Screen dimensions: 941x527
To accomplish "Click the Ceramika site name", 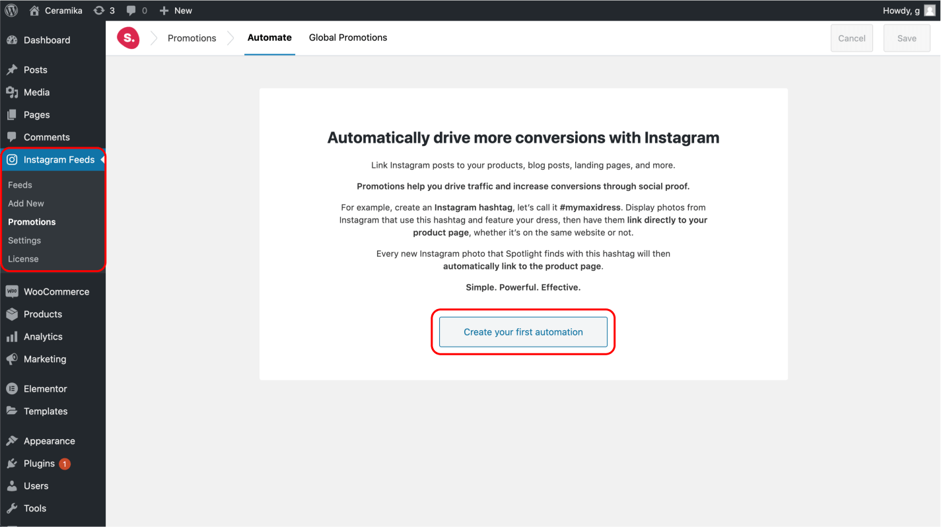I will pos(63,11).
